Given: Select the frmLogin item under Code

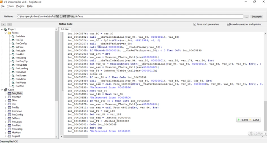Looking at the screenshot, I should pyautogui.click(x=17, y=122).
